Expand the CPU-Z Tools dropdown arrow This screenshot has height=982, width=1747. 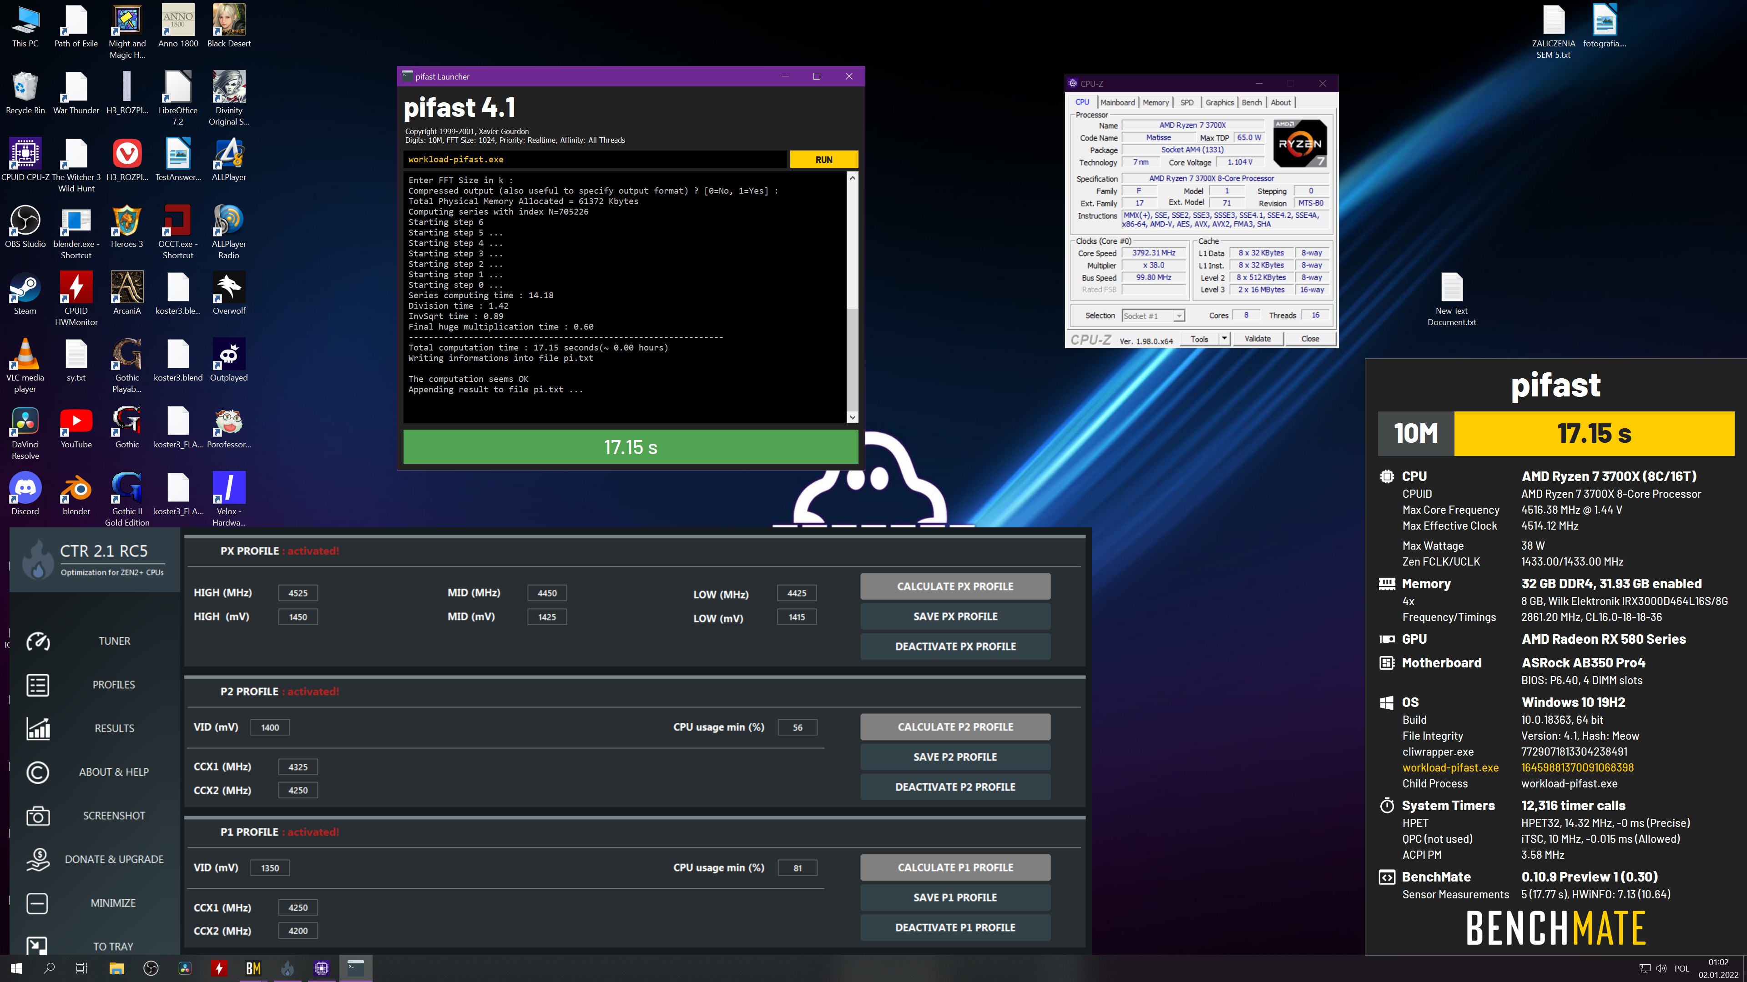pos(1224,338)
